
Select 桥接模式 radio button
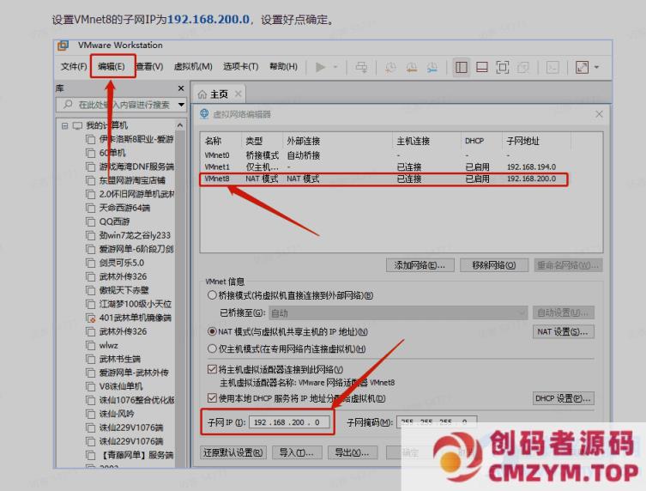[x=212, y=295]
